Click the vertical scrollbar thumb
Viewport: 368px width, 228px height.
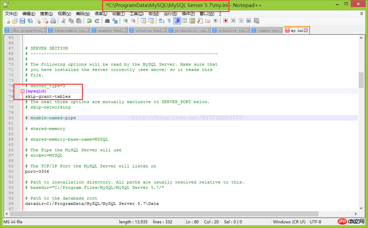(361, 80)
